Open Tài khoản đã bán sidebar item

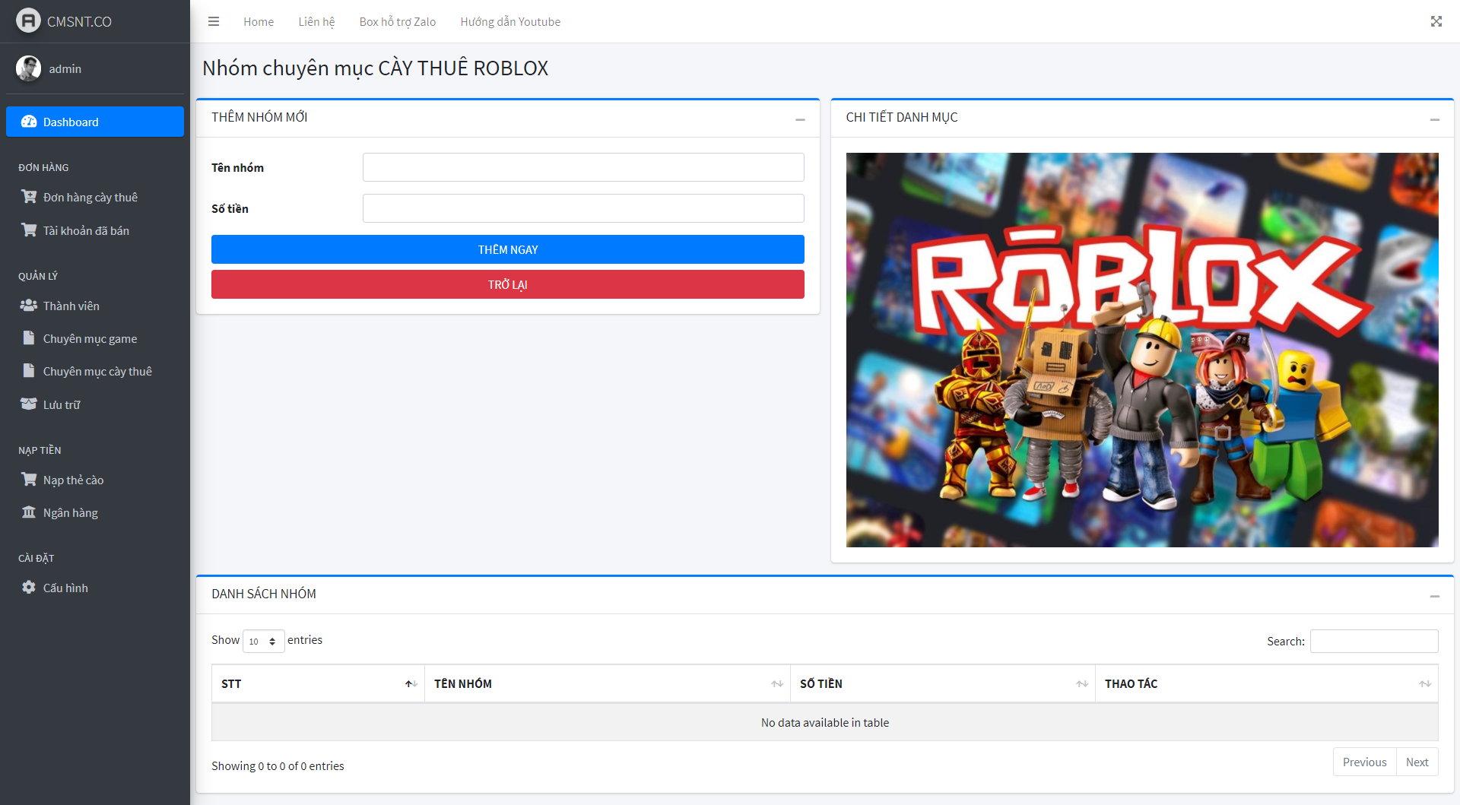coord(95,230)
